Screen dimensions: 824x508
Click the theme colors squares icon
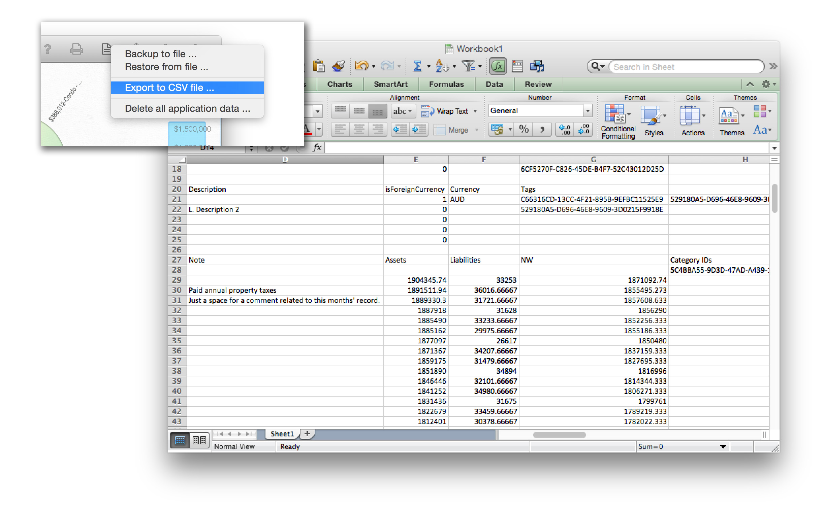(760, 111)
